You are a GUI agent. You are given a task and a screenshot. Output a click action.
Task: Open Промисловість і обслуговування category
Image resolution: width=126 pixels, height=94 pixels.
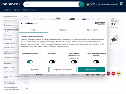[x=16, y=83]
